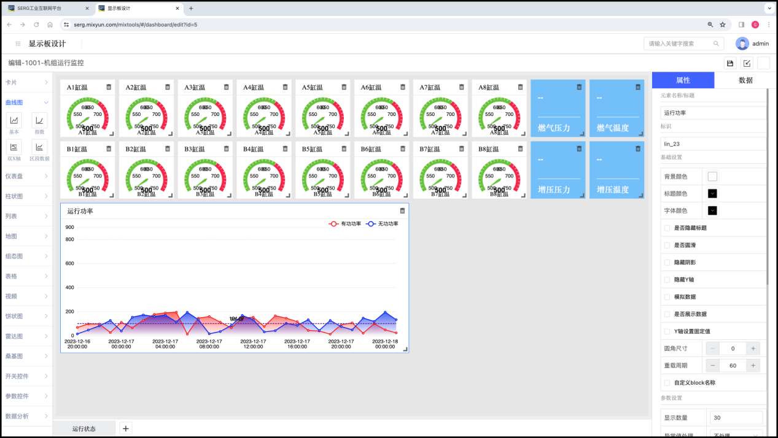
Task: Enable the 是否隐藏标题 checkbox
Action: (667, 228)
